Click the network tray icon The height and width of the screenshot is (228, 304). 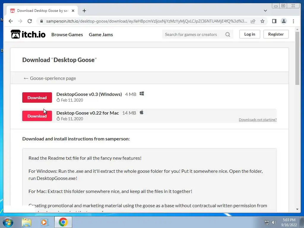[267, 222]
